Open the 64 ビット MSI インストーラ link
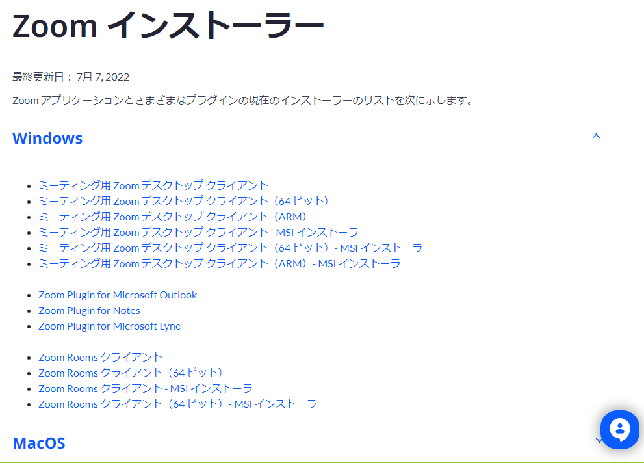This screenshot has width=644, height=463. click(230, 248)
